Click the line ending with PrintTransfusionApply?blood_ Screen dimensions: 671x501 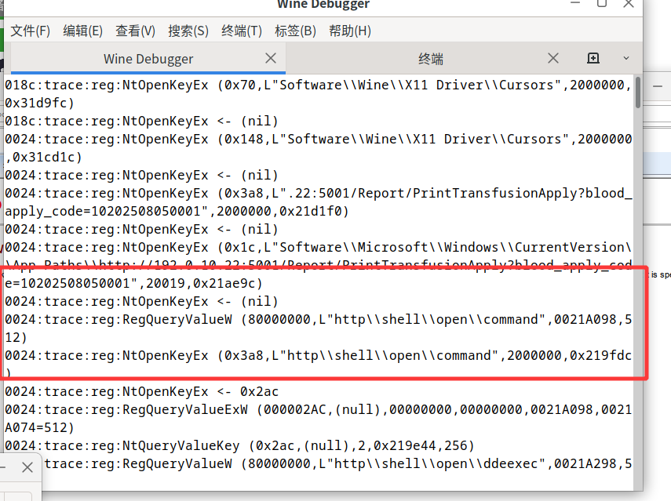(319, 193)
